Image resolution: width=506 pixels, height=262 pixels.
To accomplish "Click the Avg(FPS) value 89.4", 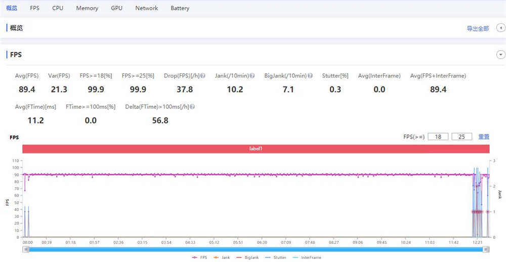I will tap(27, 90).
